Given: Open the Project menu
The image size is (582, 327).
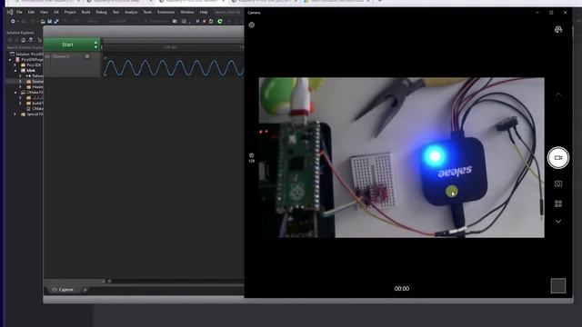Looking at the screenshot, I should tap(70, 12).
